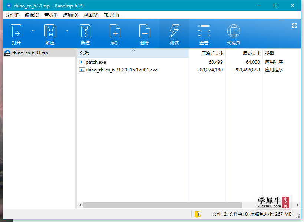Sort by the 原始大小 column header
304x222 pixels.
tap(244, 54)
